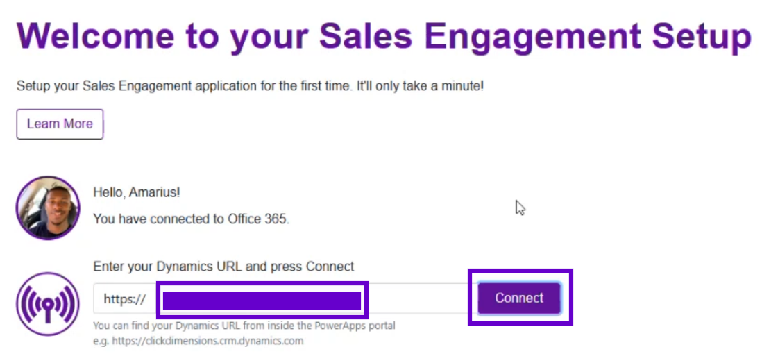Click the masked purple URL block
Image resolution: width=762 pixels, height=363 pixels.
pyautogui.click(x=262, y=301)
